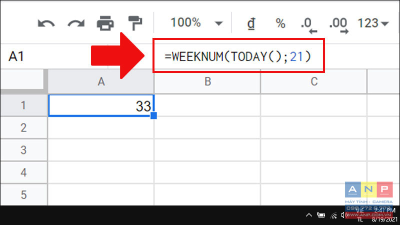Screen dimensions: 400x225
Task: Print the spreadsheet
Action: click(105, 23)
